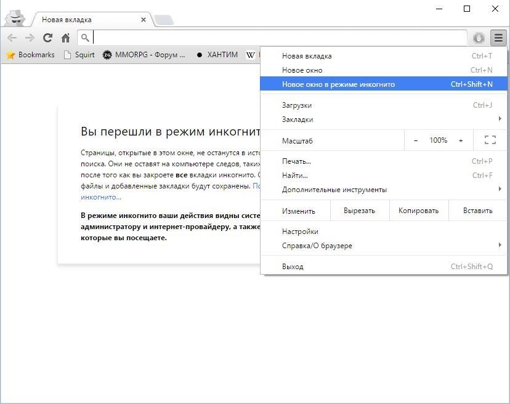Decrease zoom with the minus control
This screenshot has width=510, height=404.
(x=416, y=140)
